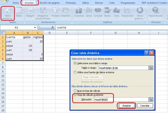This screenshot has width=168, height=113.
Task: Open the Vista ribbon tab
Action: tap(112, 3)
